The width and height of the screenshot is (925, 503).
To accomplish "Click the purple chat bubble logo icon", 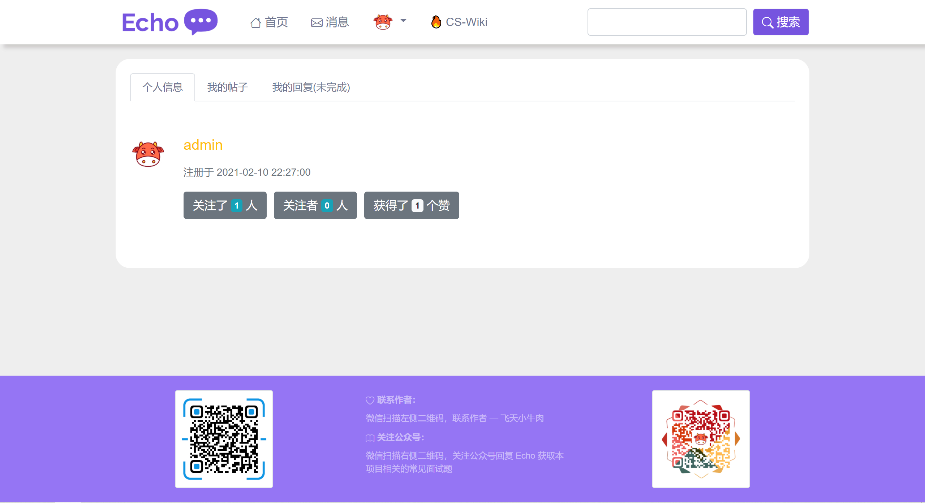I will [201, 21].
